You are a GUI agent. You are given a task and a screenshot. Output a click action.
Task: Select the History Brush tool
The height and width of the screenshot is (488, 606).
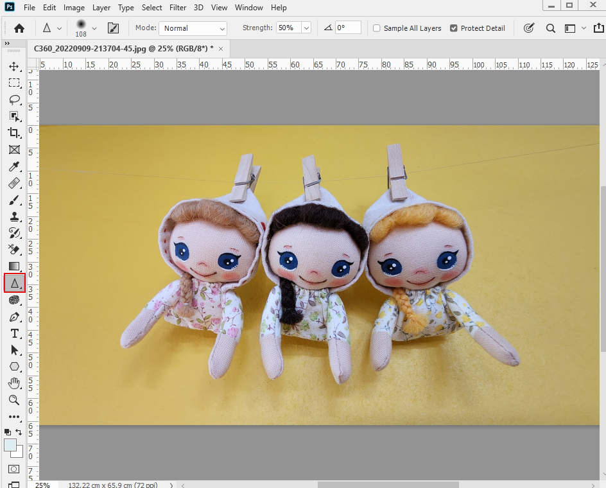click(14, 233)
